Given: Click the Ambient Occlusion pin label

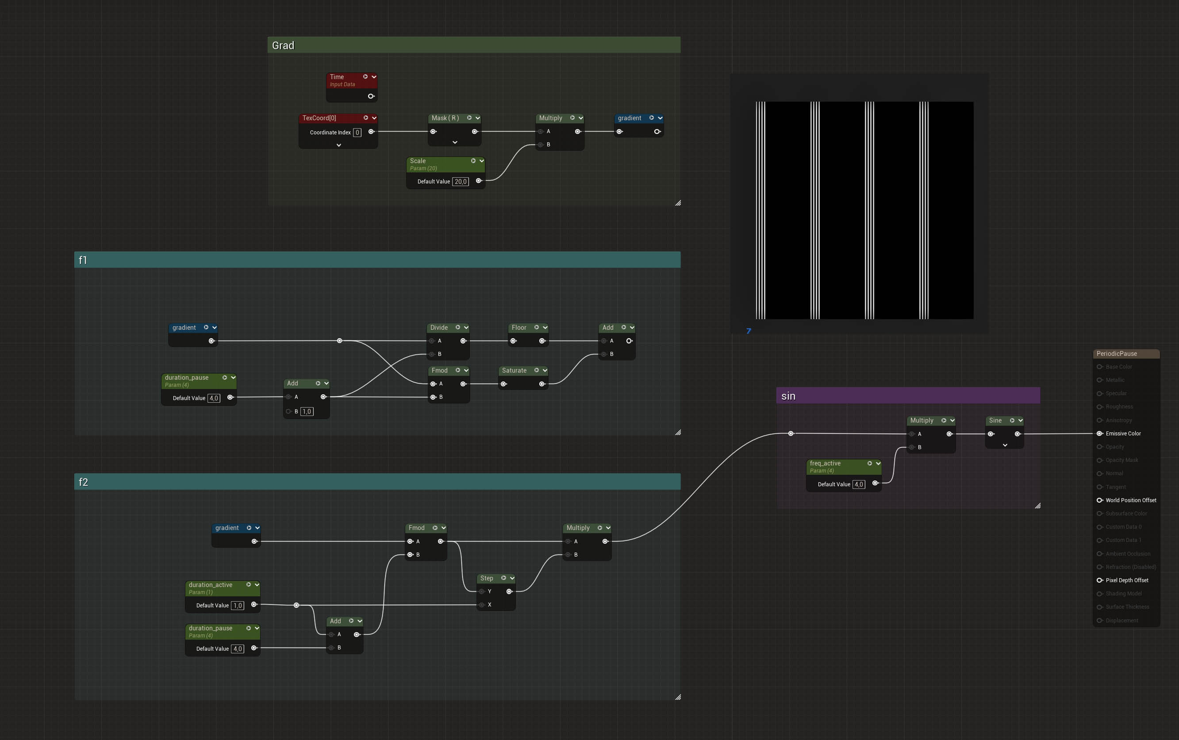Looking at the screenshot, I should 1128,553.
